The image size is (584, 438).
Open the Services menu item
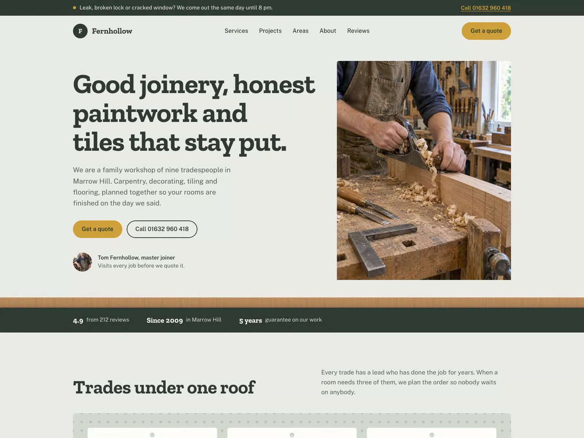(x=236, y=31)
